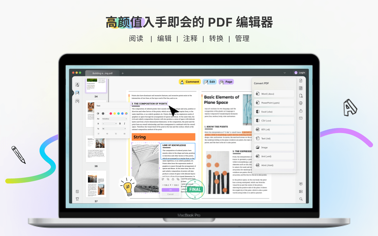Select the white color swatch
Viewport: 378px width, 236px height.
107,113
